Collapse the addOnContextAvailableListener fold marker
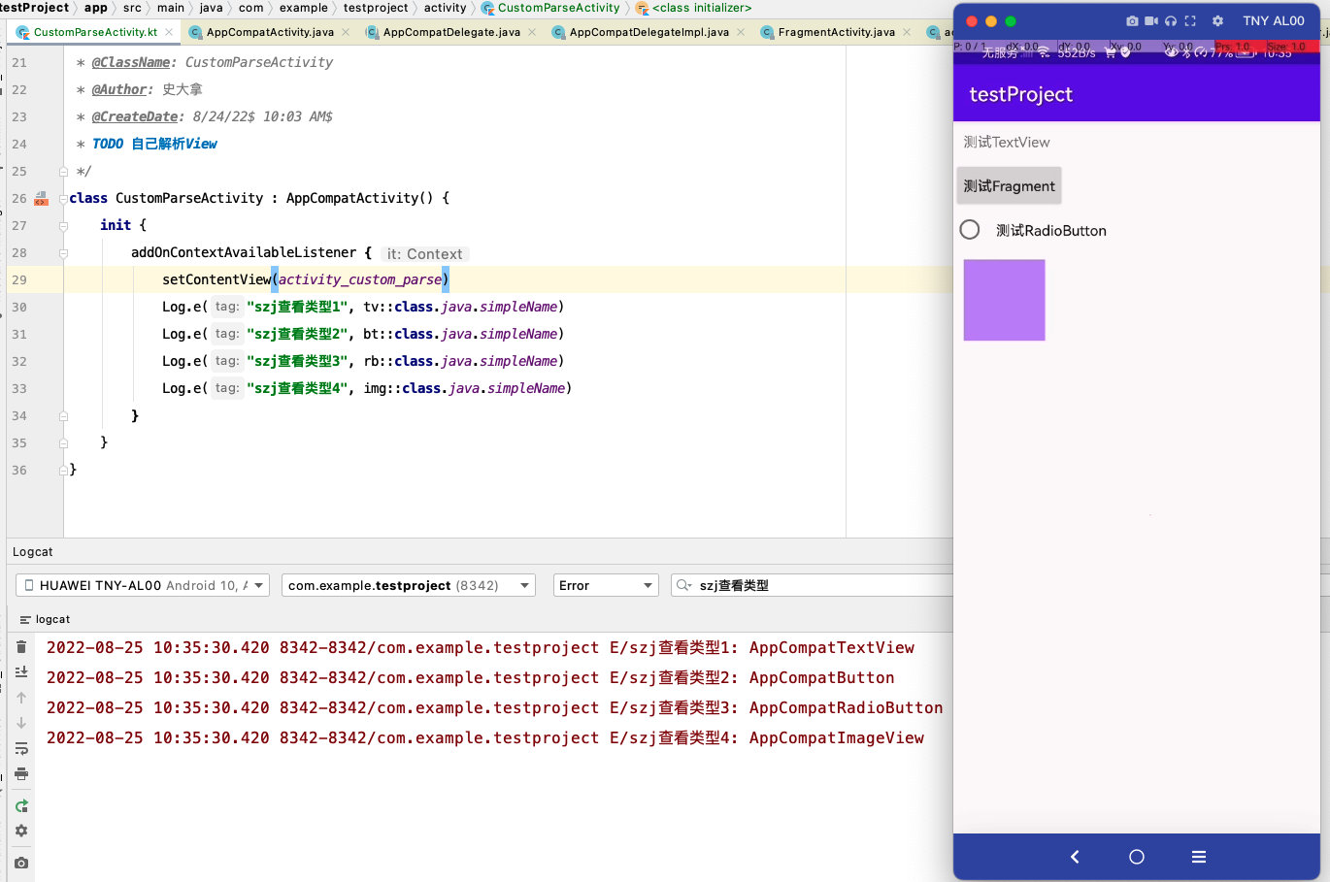 63,252
